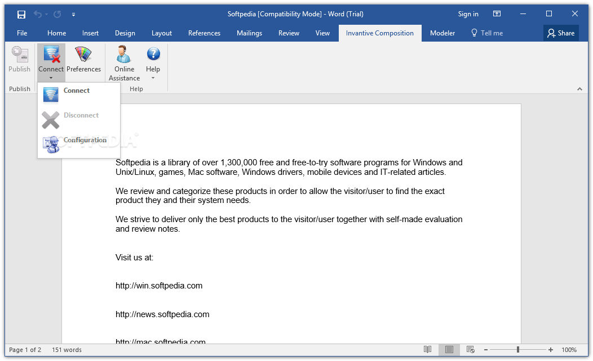Click the Help question mark icon
Viewport: 593px width, 361px height.
tap(153, 54)
